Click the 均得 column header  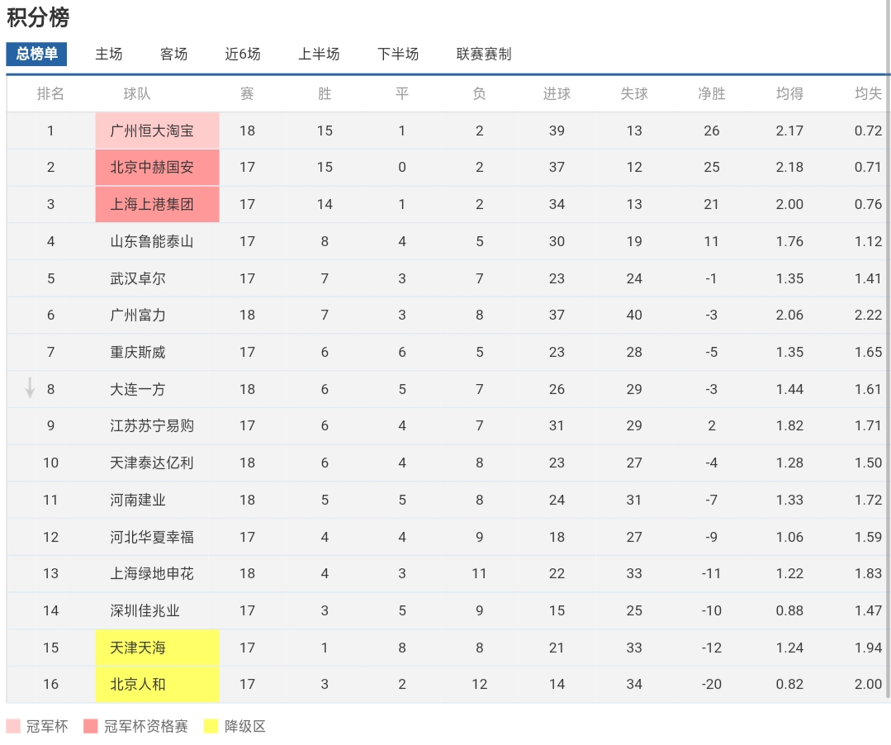click(x=790, y=94)
